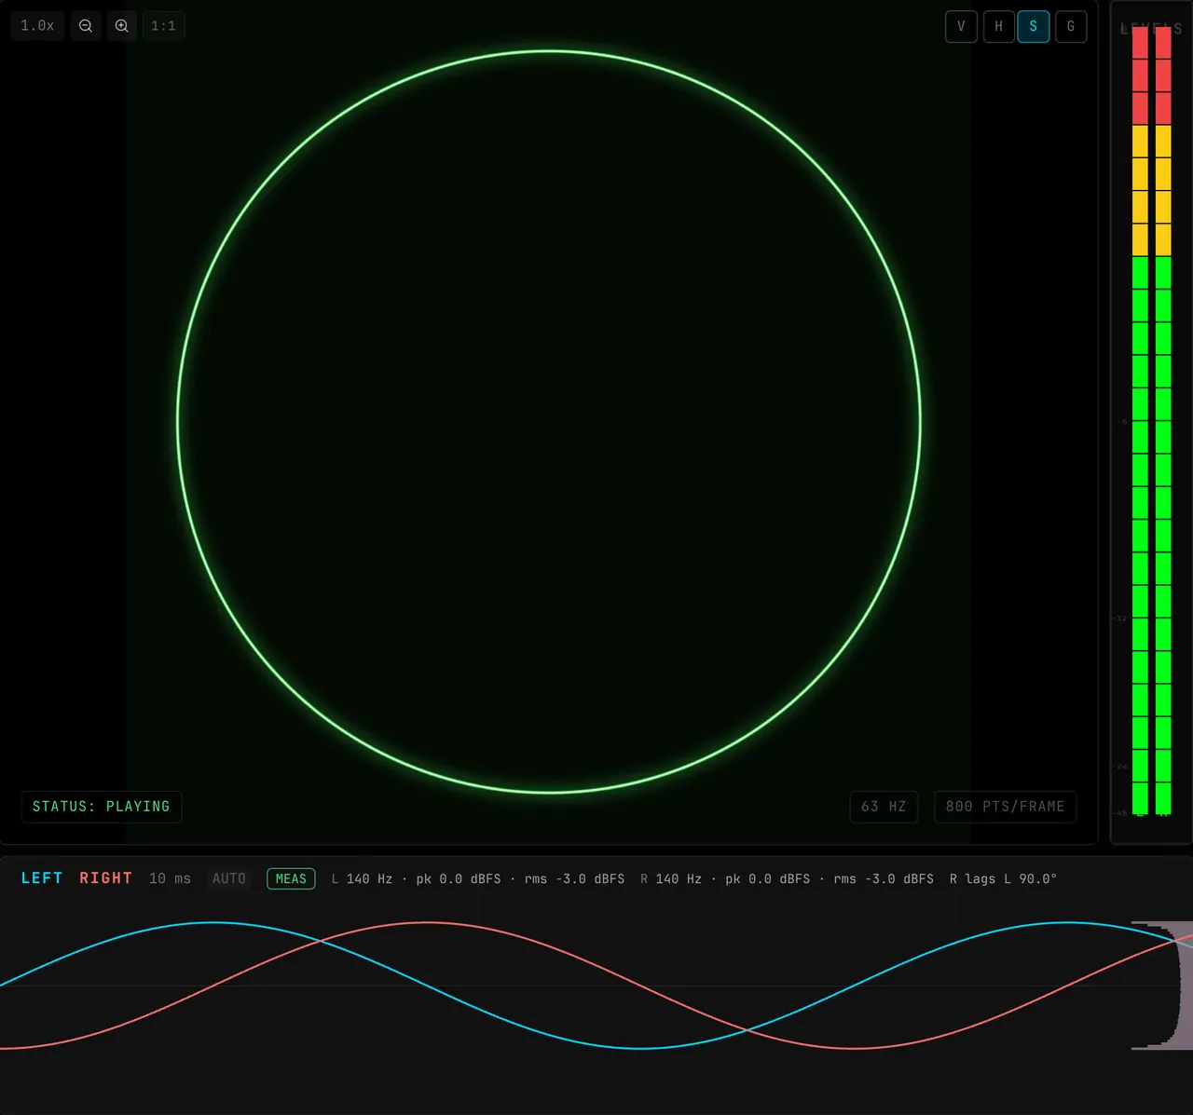Click the 63 HZ refresh rate badge
The height and width of the screenshot is (1115, 1193).
pyautogui.click(x=884, y=807)
